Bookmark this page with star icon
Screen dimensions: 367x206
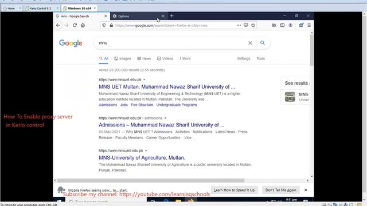pyautogui.click(x=253, y=25)
